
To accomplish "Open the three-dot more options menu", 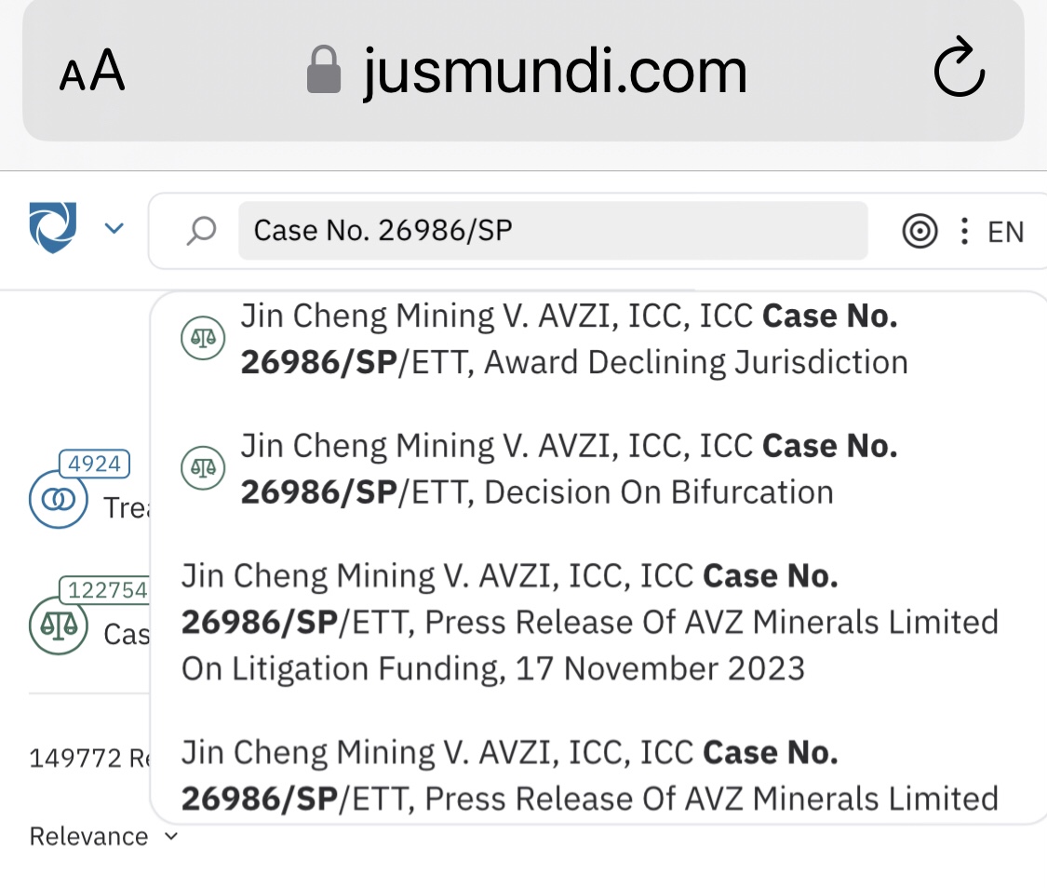I will coord(964,231).
